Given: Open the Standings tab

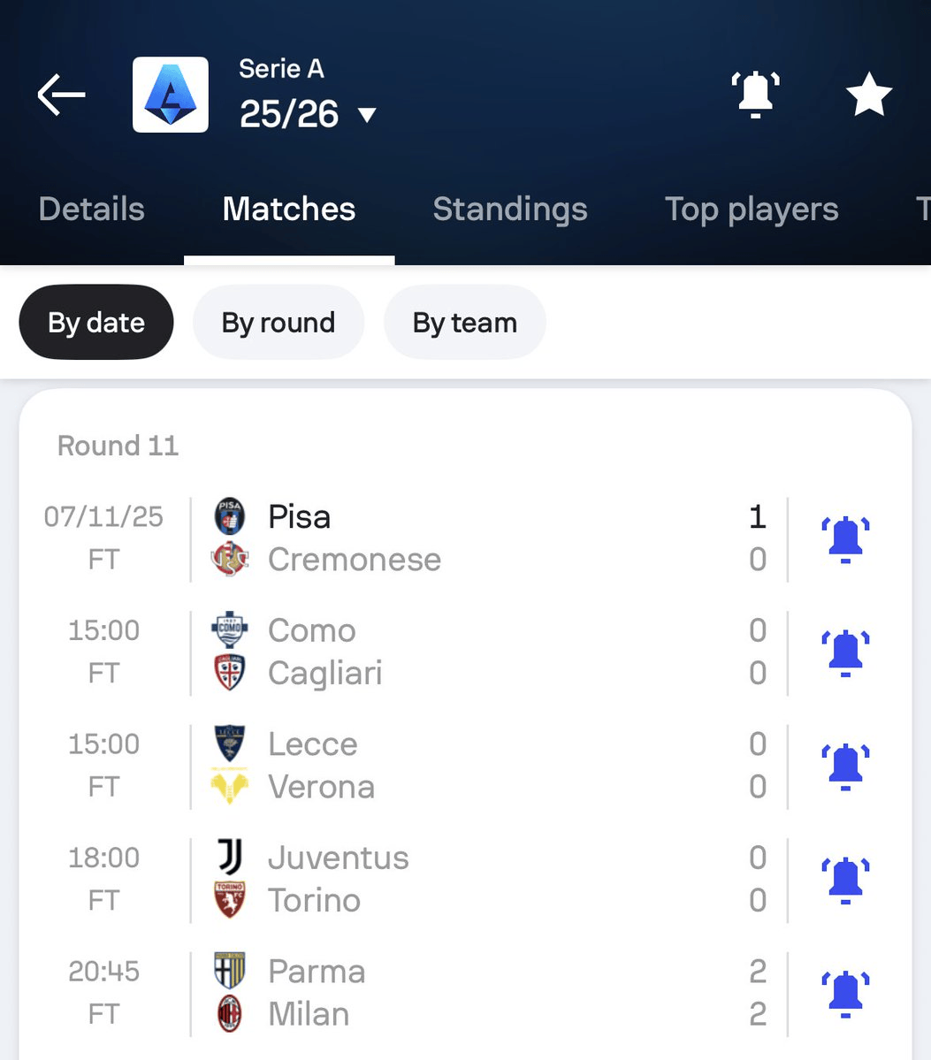Looking at the screenshot, I should coord(510,210).
